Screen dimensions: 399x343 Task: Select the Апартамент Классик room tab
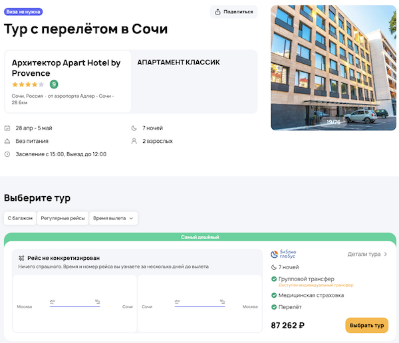click(x=178, y=62)
